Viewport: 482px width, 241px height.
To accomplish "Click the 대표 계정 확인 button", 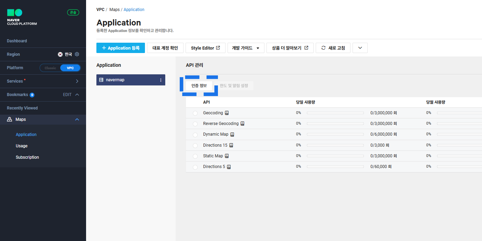I will click(x=165, y=48).
